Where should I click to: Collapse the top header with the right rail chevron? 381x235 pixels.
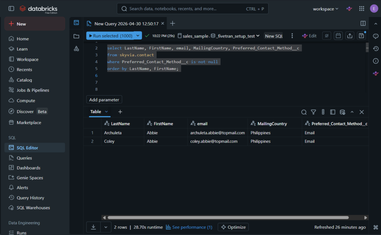[x=376, y=24]
